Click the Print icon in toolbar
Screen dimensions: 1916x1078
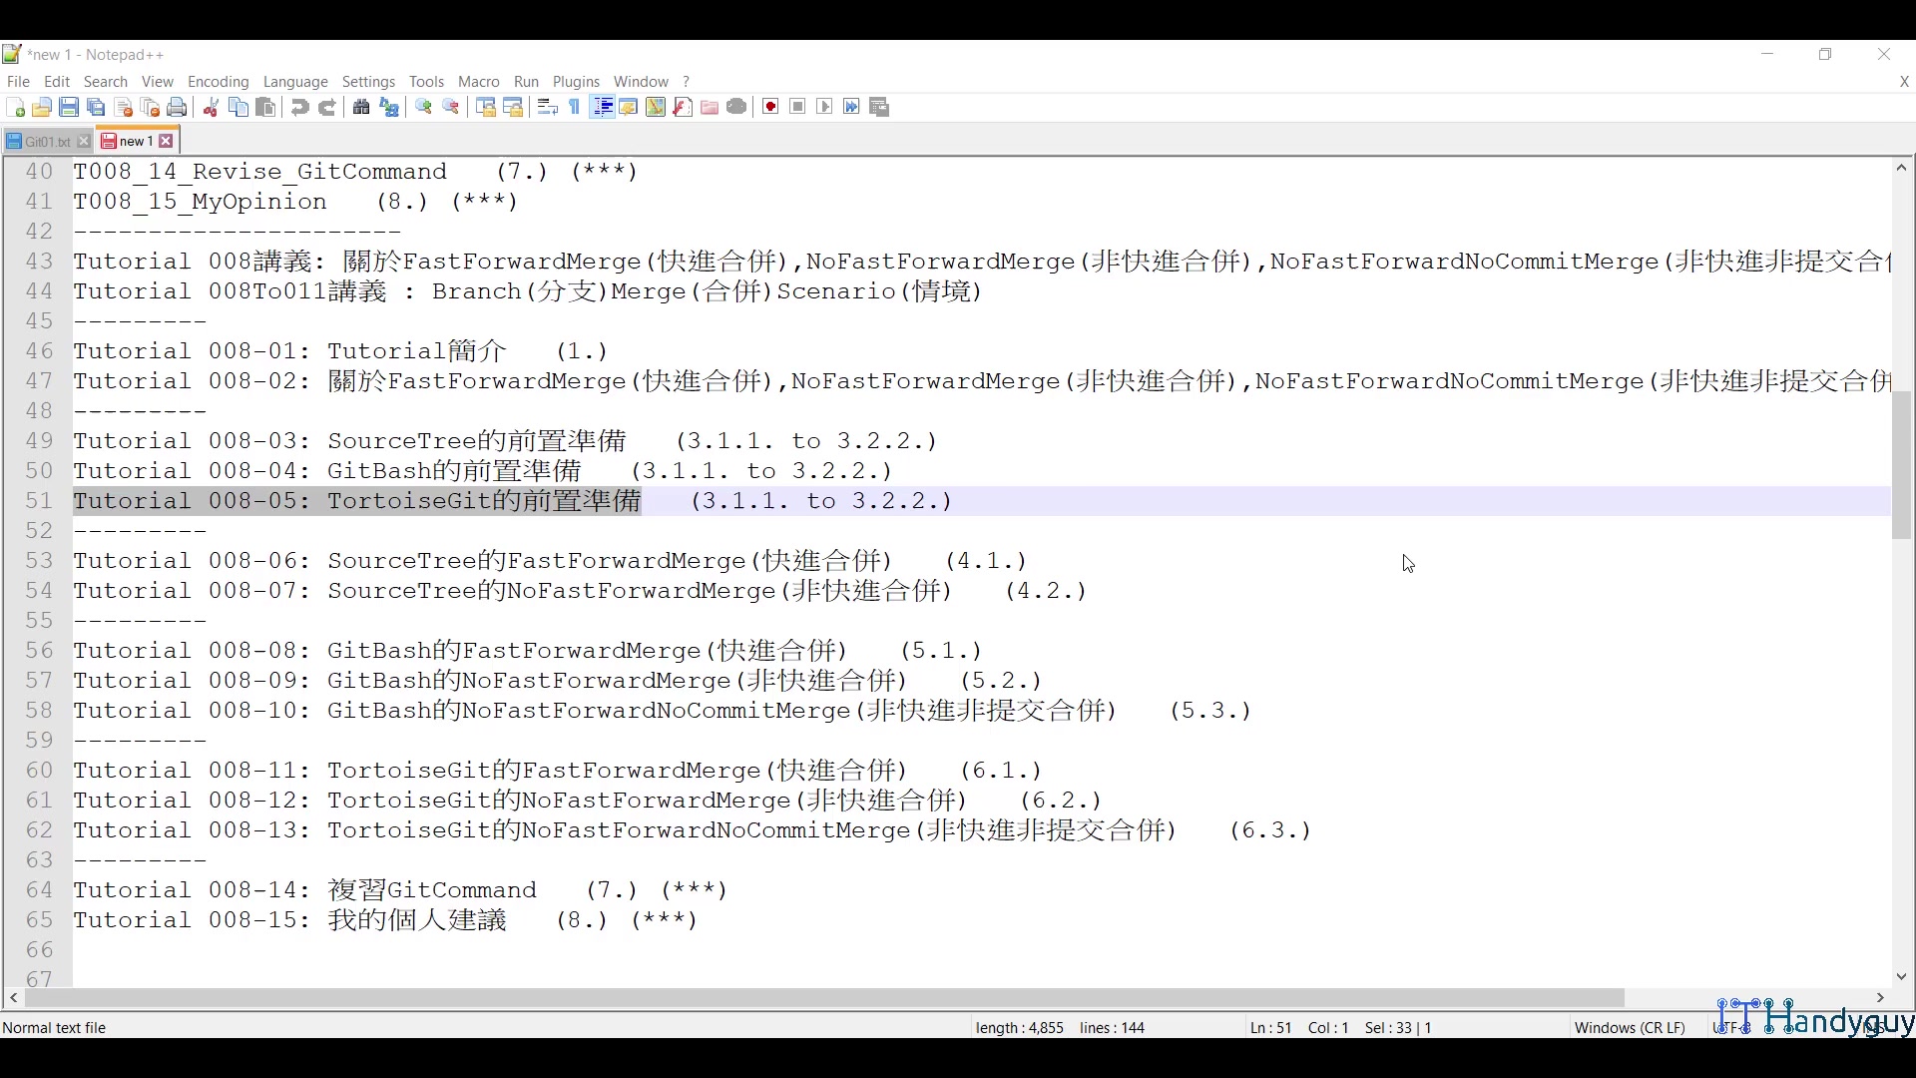177,108
